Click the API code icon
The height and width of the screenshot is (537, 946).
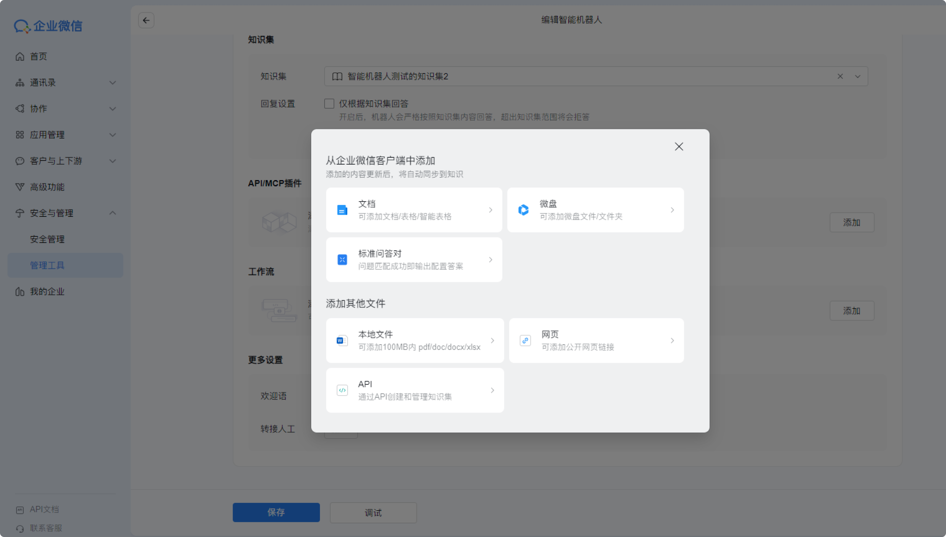click(x=342, y=390)
